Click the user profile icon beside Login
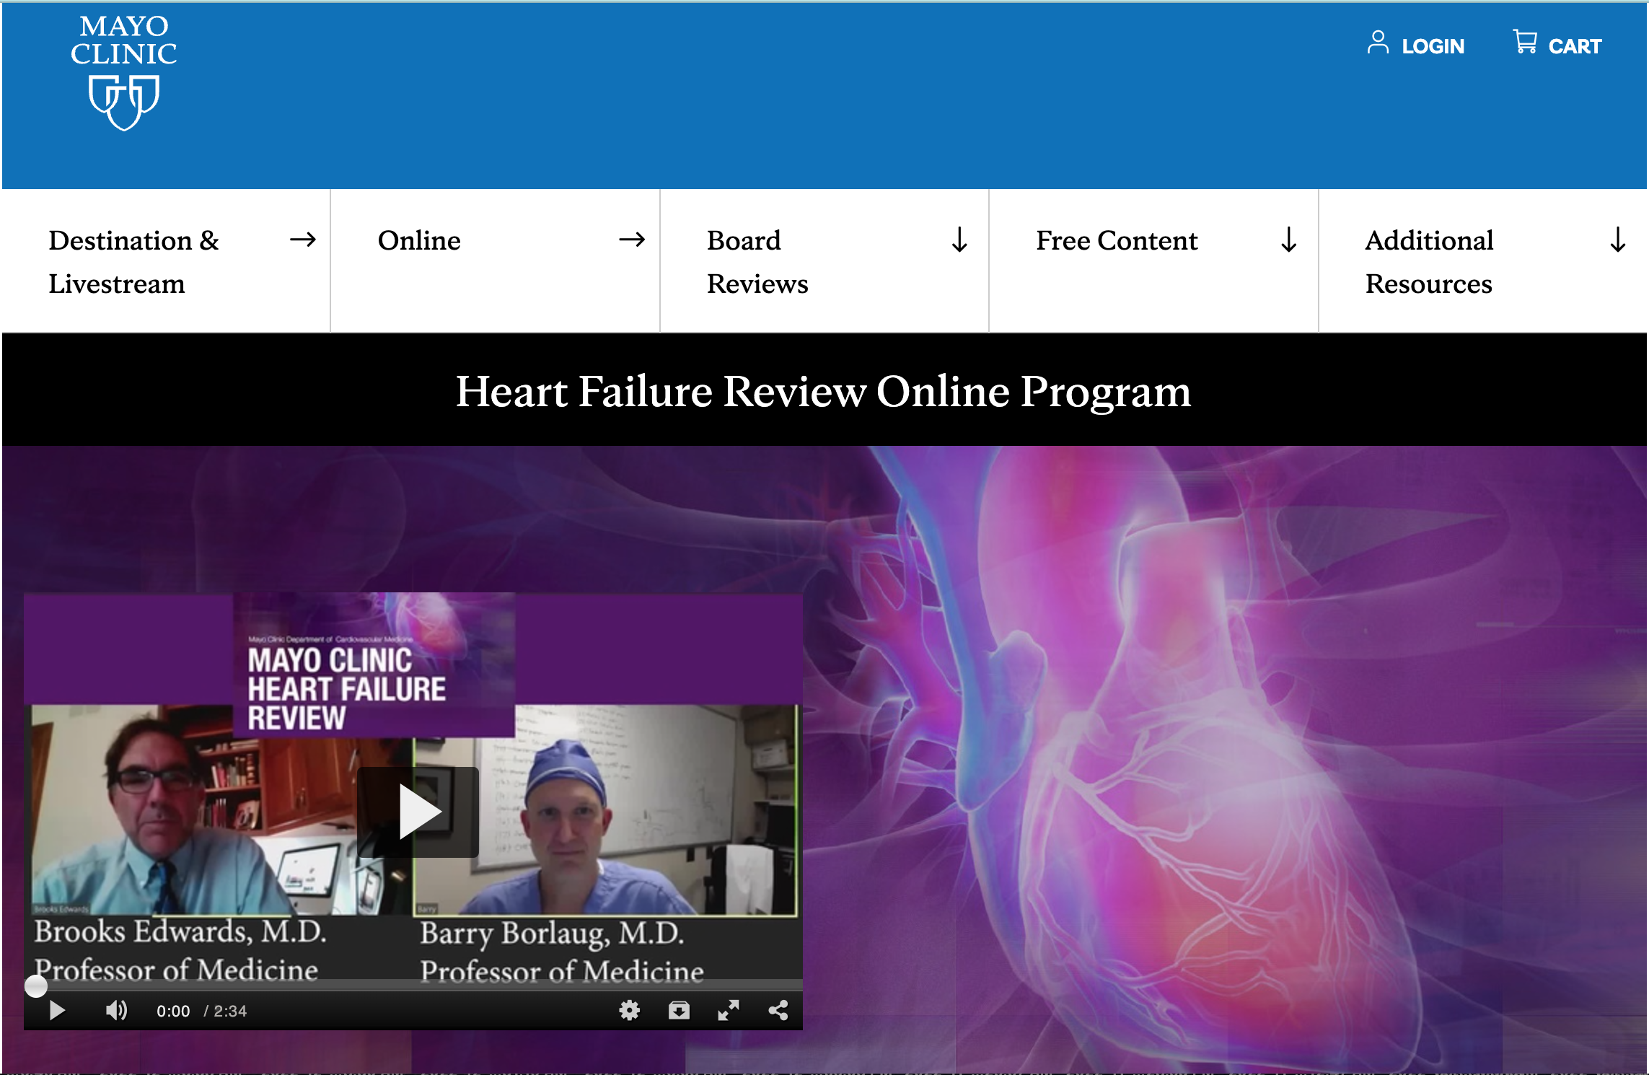The image size is (1649, 1075). tap(1377, 43)
